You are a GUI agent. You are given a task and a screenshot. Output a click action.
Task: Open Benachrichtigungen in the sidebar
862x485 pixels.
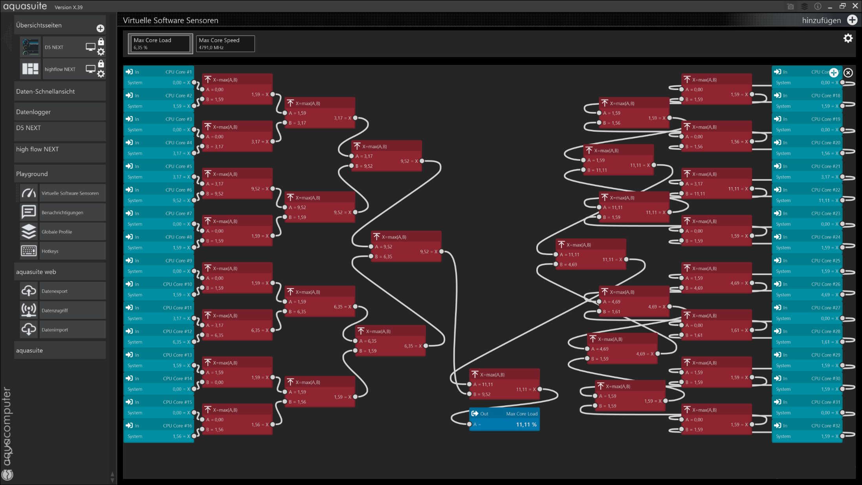[62, 213]
